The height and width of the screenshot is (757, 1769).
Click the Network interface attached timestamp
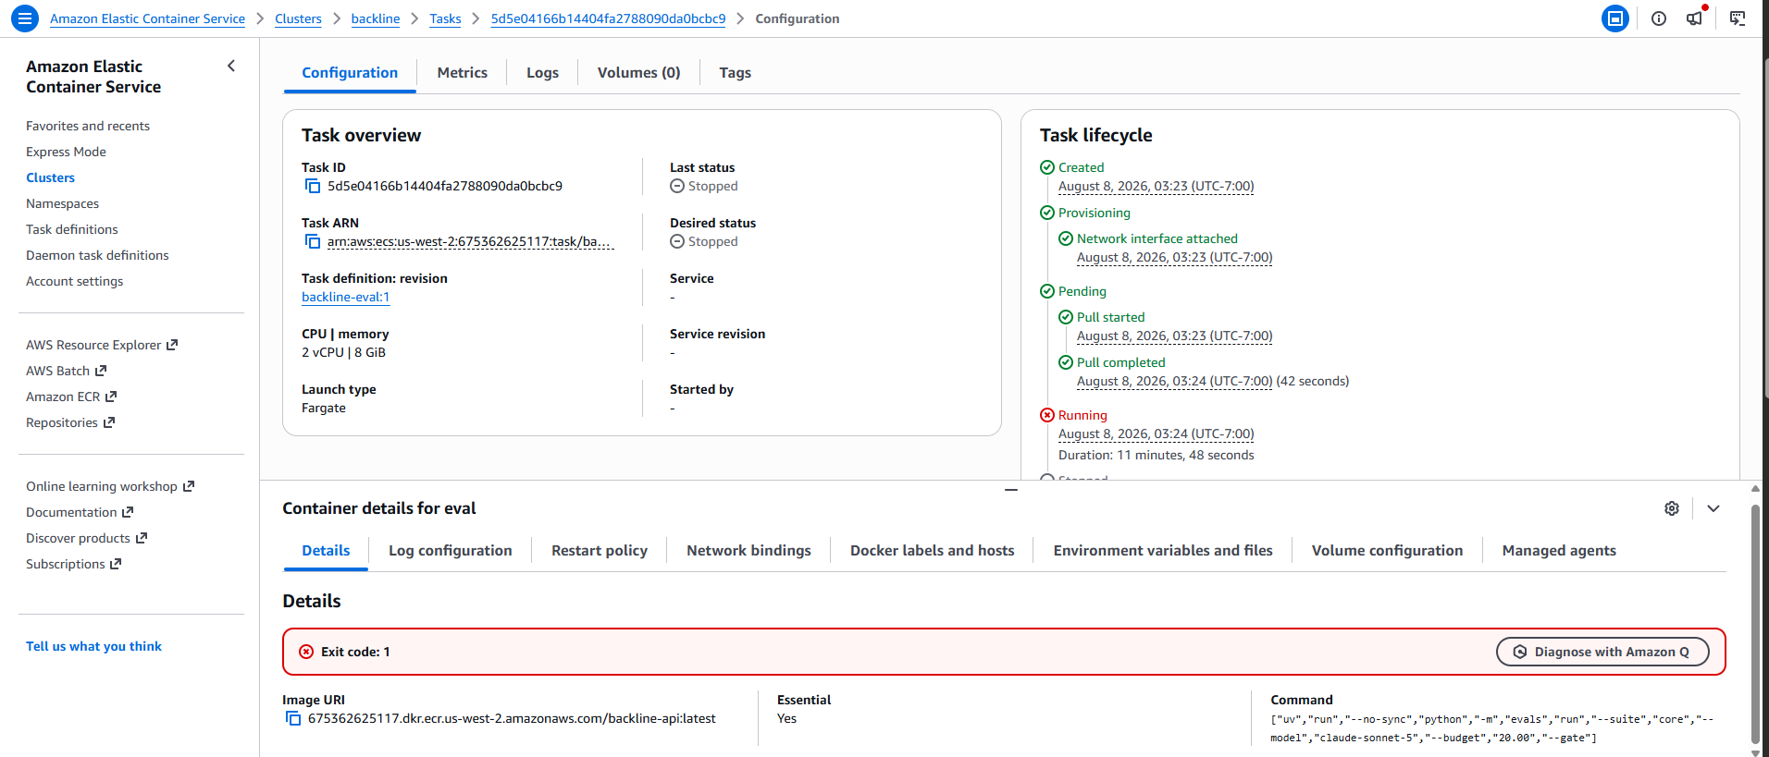(x=1175, y=258)
